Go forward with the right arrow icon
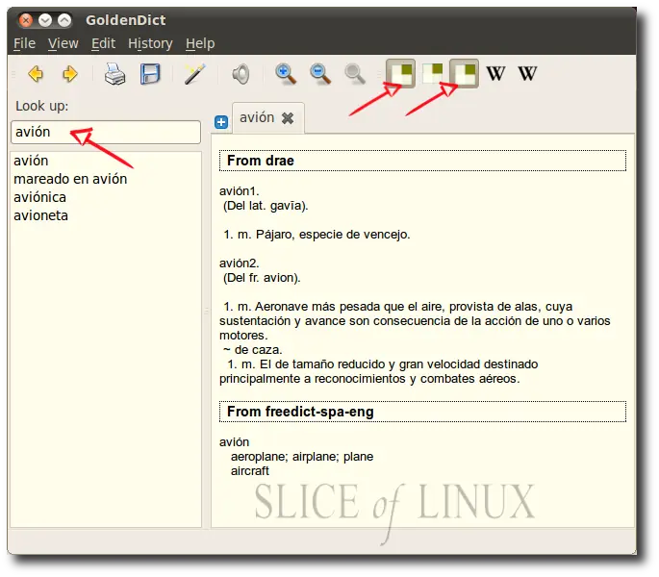 [x=70, y=74]
